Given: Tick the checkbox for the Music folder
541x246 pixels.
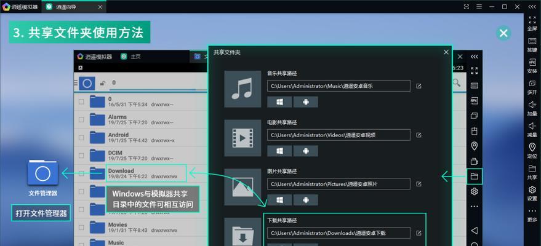Looking at the screenshot, I should (81, 244).
